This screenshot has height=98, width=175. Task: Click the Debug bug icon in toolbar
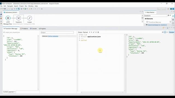point(21,9)
